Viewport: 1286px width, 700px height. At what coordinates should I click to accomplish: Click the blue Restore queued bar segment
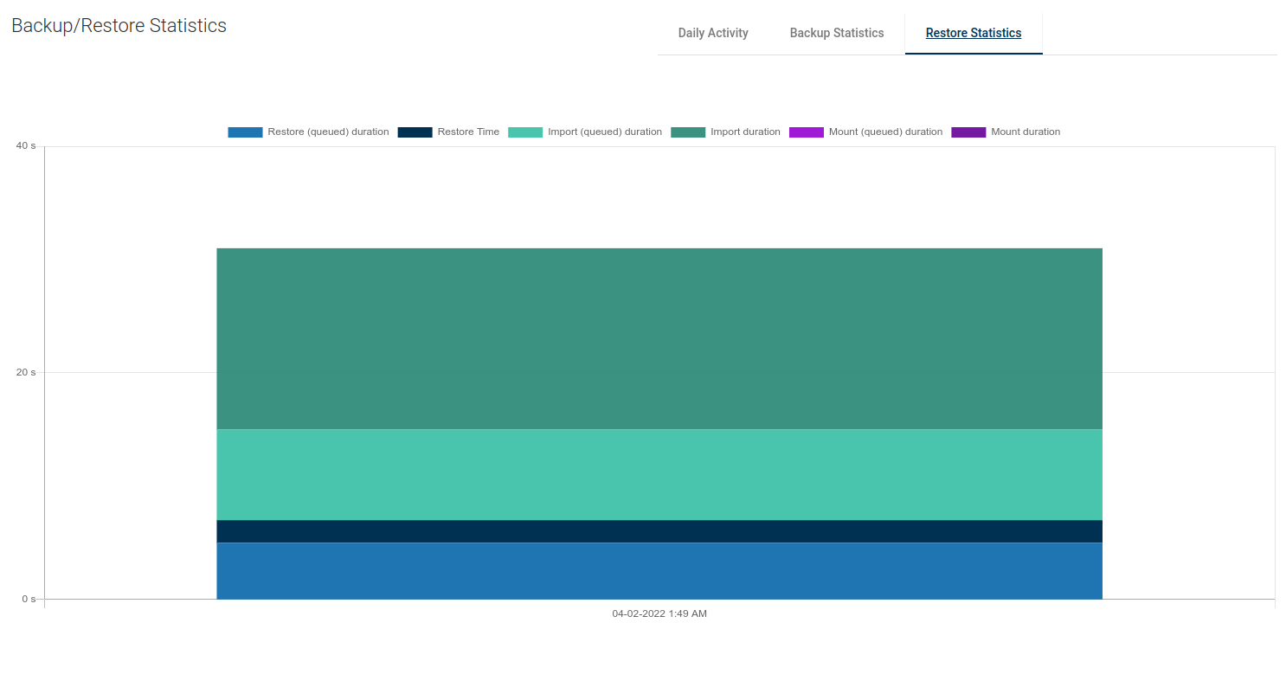click(659, 570)
